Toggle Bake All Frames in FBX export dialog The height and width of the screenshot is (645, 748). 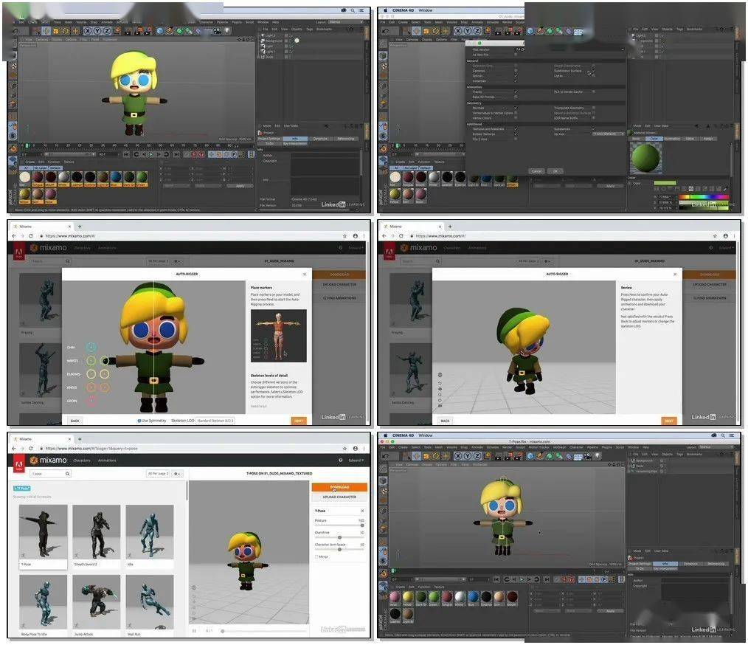(516, 97)
